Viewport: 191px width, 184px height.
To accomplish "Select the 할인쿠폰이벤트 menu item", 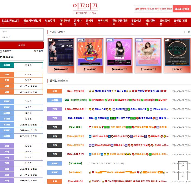I will (x=120, y=22).
